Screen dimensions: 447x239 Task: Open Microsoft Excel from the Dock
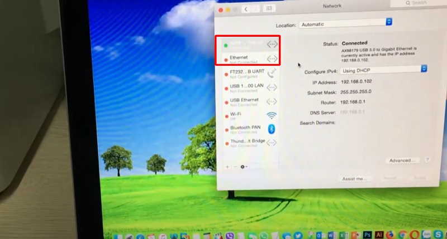[x=344, y=235]
